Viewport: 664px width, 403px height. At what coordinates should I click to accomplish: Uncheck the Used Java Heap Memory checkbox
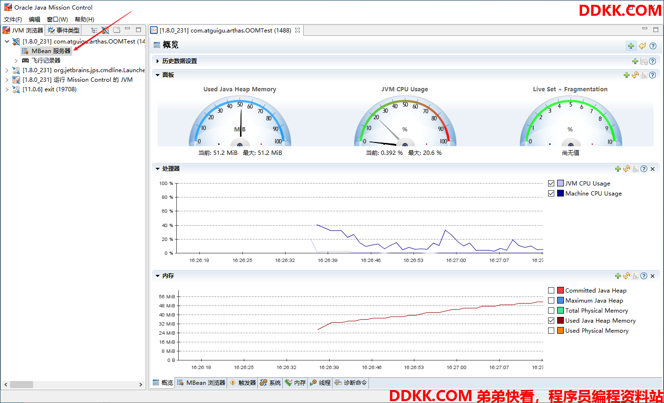(x=551, y=320)
